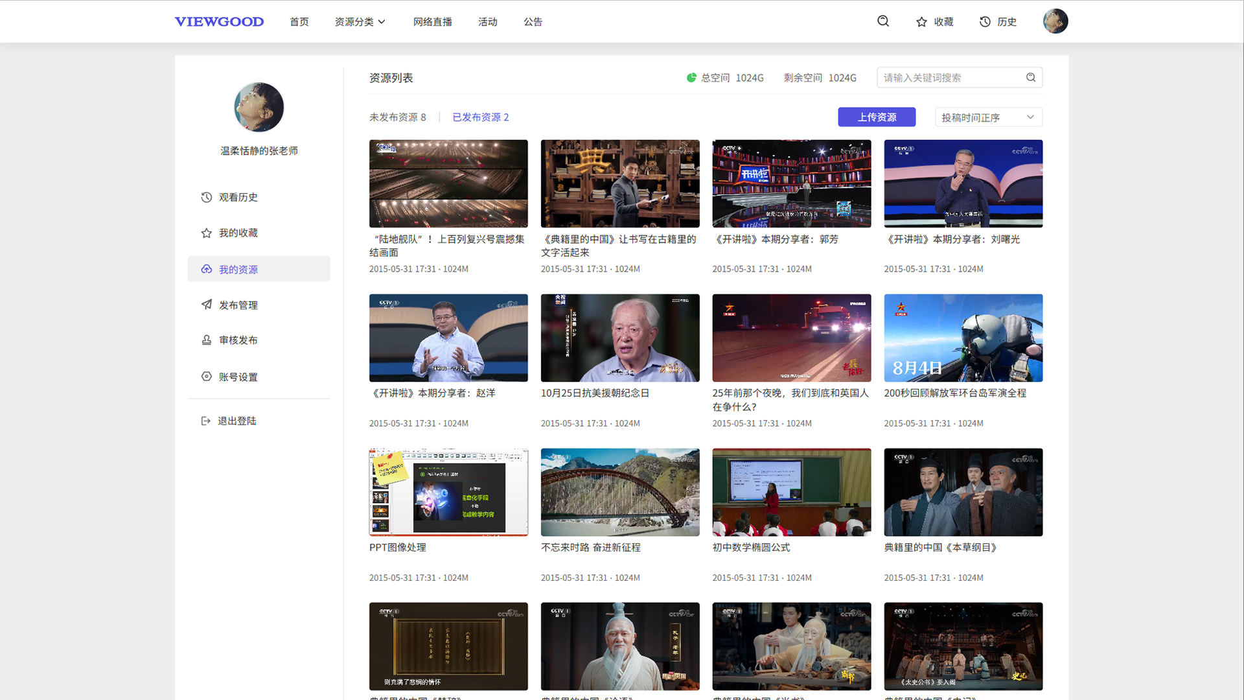Switch to 已发布资源 2 tab
This screenshot has height=700, width=1244.
pos(481,117)
